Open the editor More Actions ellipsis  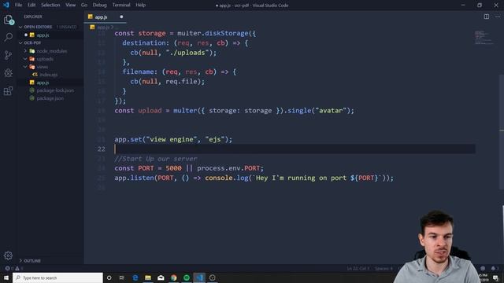click(x=498, y=17)
